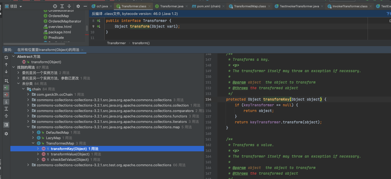Expand all nodes in Find panel

6,109
